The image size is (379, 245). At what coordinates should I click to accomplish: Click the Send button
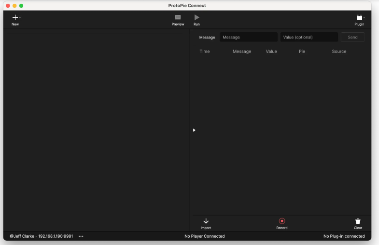click(x=352, y=37)
